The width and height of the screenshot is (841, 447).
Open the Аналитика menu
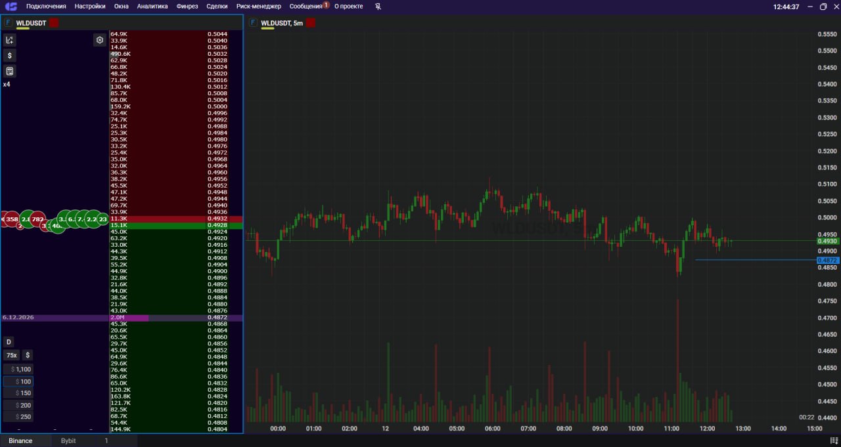[x=152, y=6]
